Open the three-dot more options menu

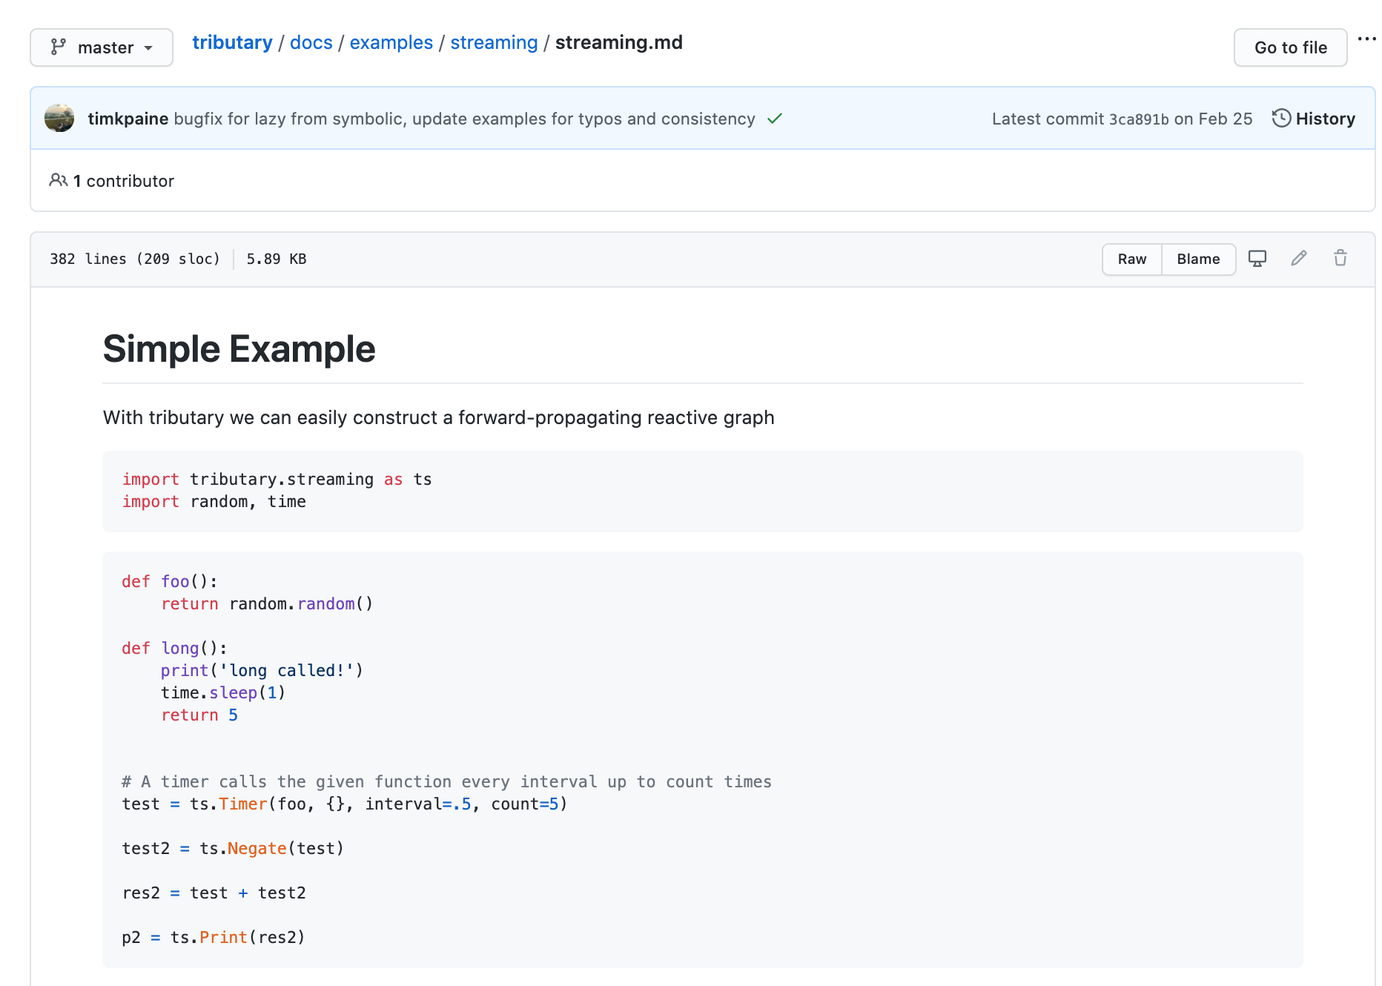tap(1367, 39)
